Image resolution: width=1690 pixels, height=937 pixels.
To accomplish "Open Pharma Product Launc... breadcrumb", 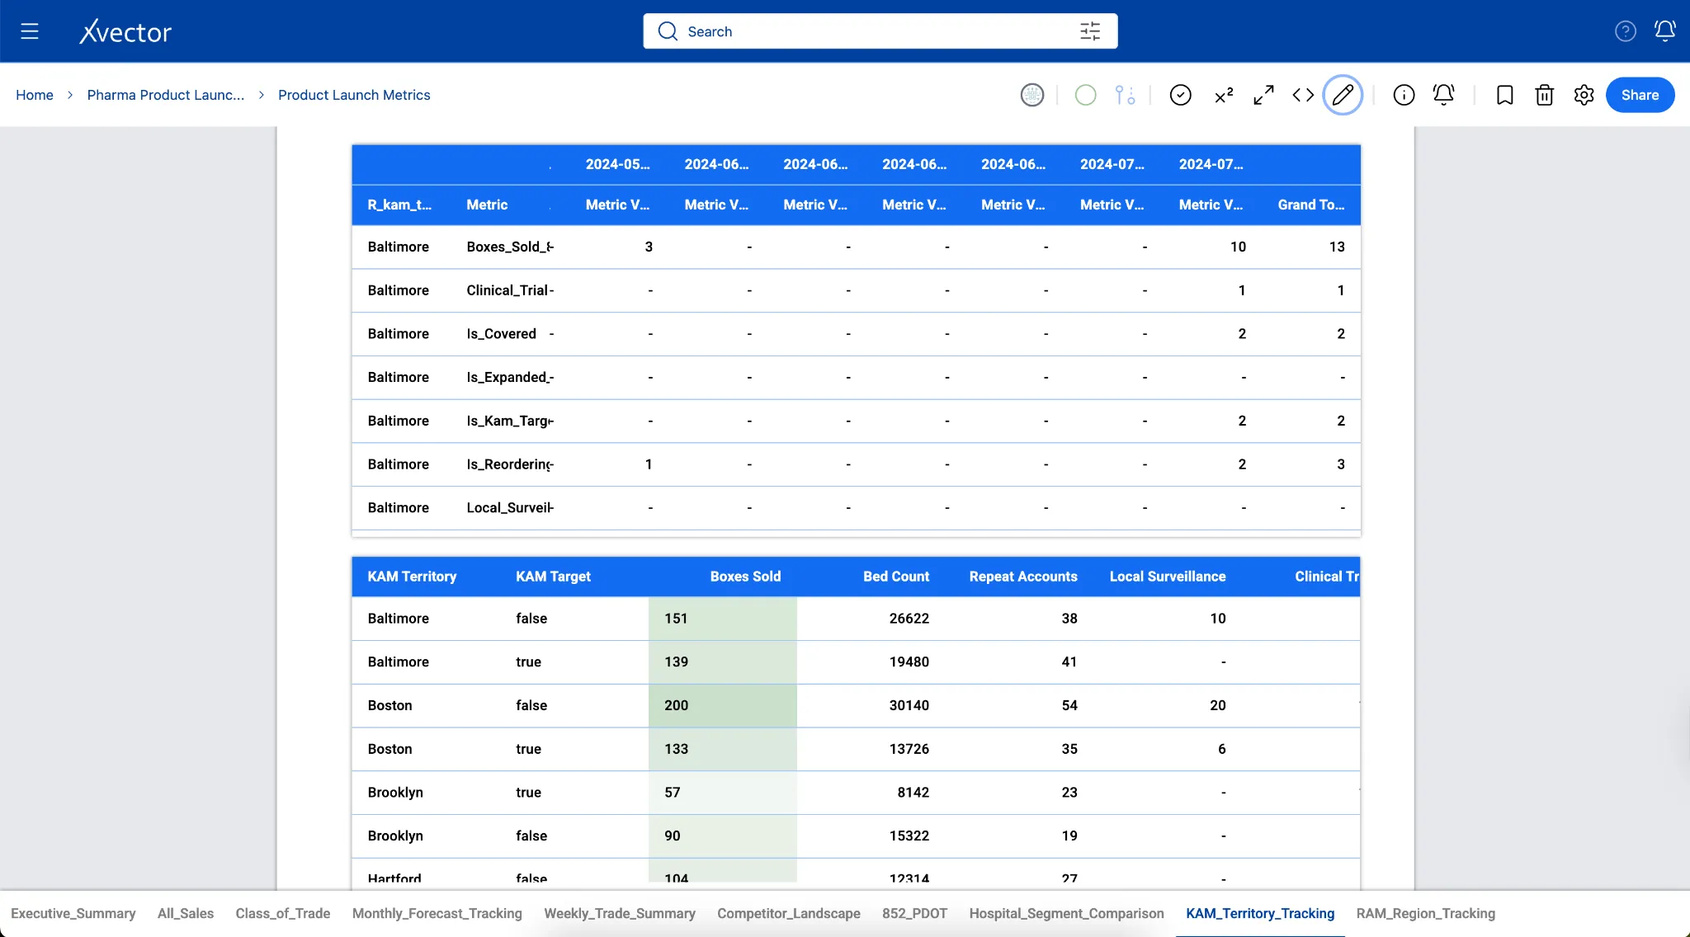I will pos(166,95).
